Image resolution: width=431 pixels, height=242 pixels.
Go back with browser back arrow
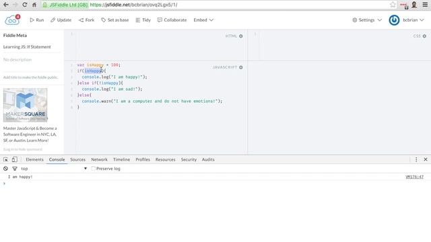click(6, 5)
